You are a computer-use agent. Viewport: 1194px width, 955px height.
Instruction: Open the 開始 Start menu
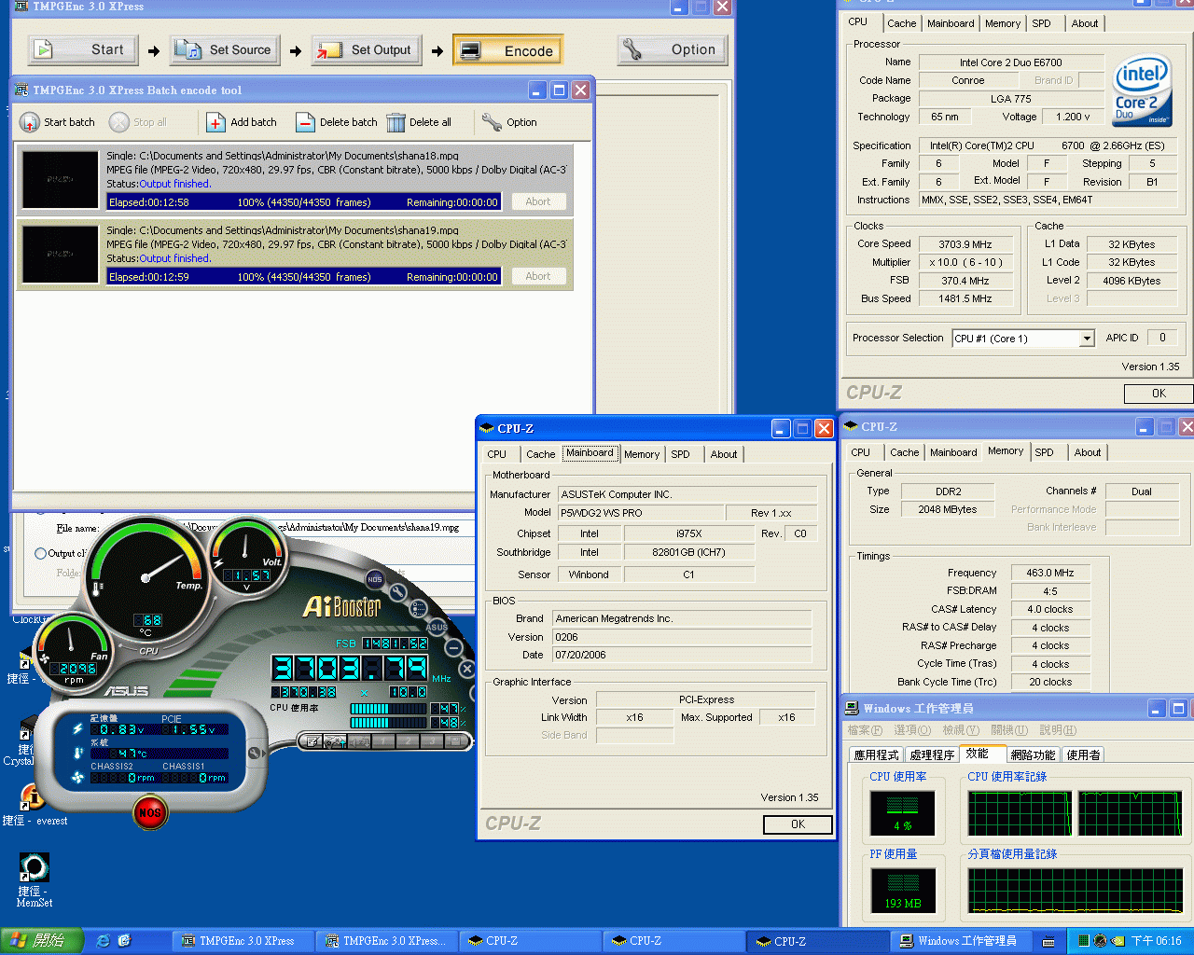[x=42, y=941]
